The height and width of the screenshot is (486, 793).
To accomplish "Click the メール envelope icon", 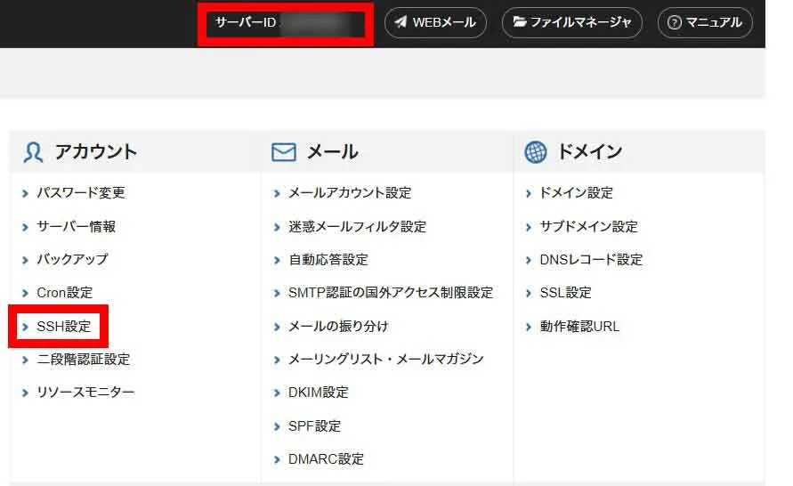I will click(x=283, y=152).
